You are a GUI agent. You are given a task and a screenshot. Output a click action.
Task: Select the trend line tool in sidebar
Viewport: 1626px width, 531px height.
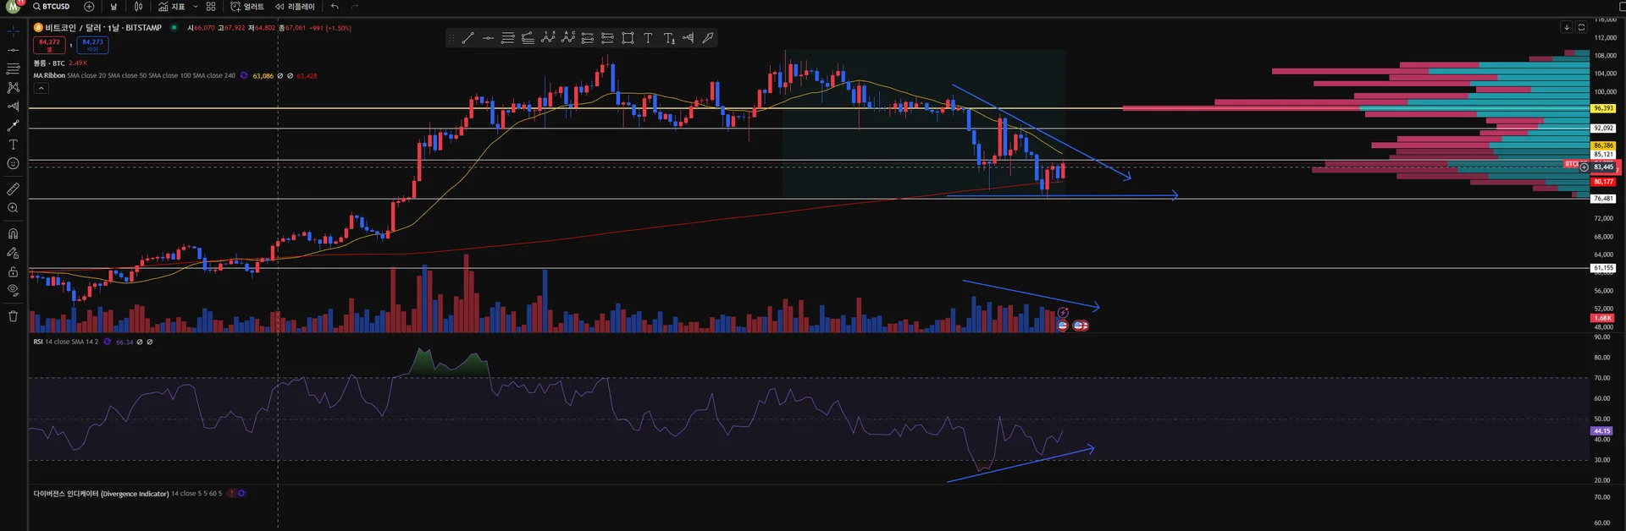coord(13,50)
